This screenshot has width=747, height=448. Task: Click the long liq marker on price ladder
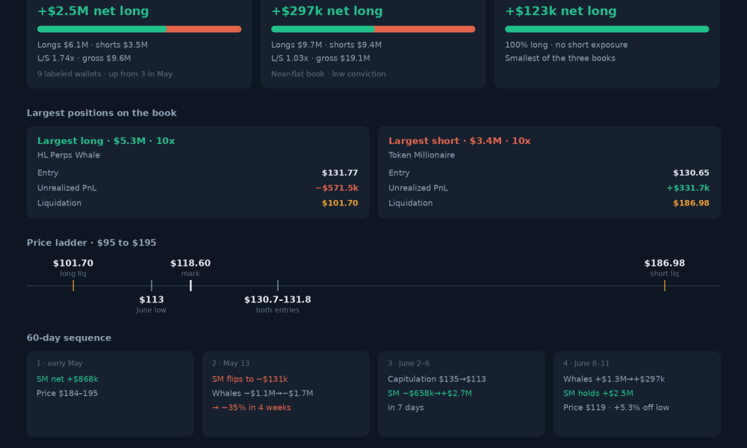[x=73, y=286]
